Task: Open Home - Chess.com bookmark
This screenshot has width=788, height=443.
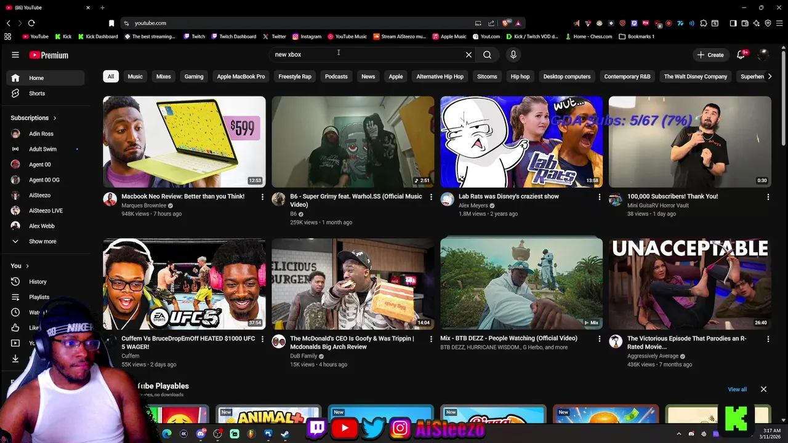Action: pos(588,36)
